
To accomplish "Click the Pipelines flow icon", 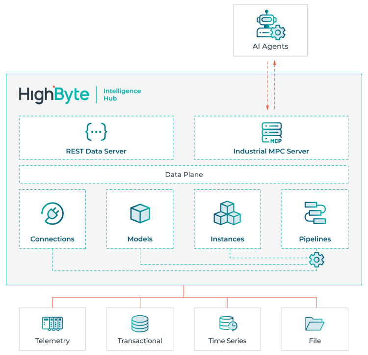I will click(315, 213).
